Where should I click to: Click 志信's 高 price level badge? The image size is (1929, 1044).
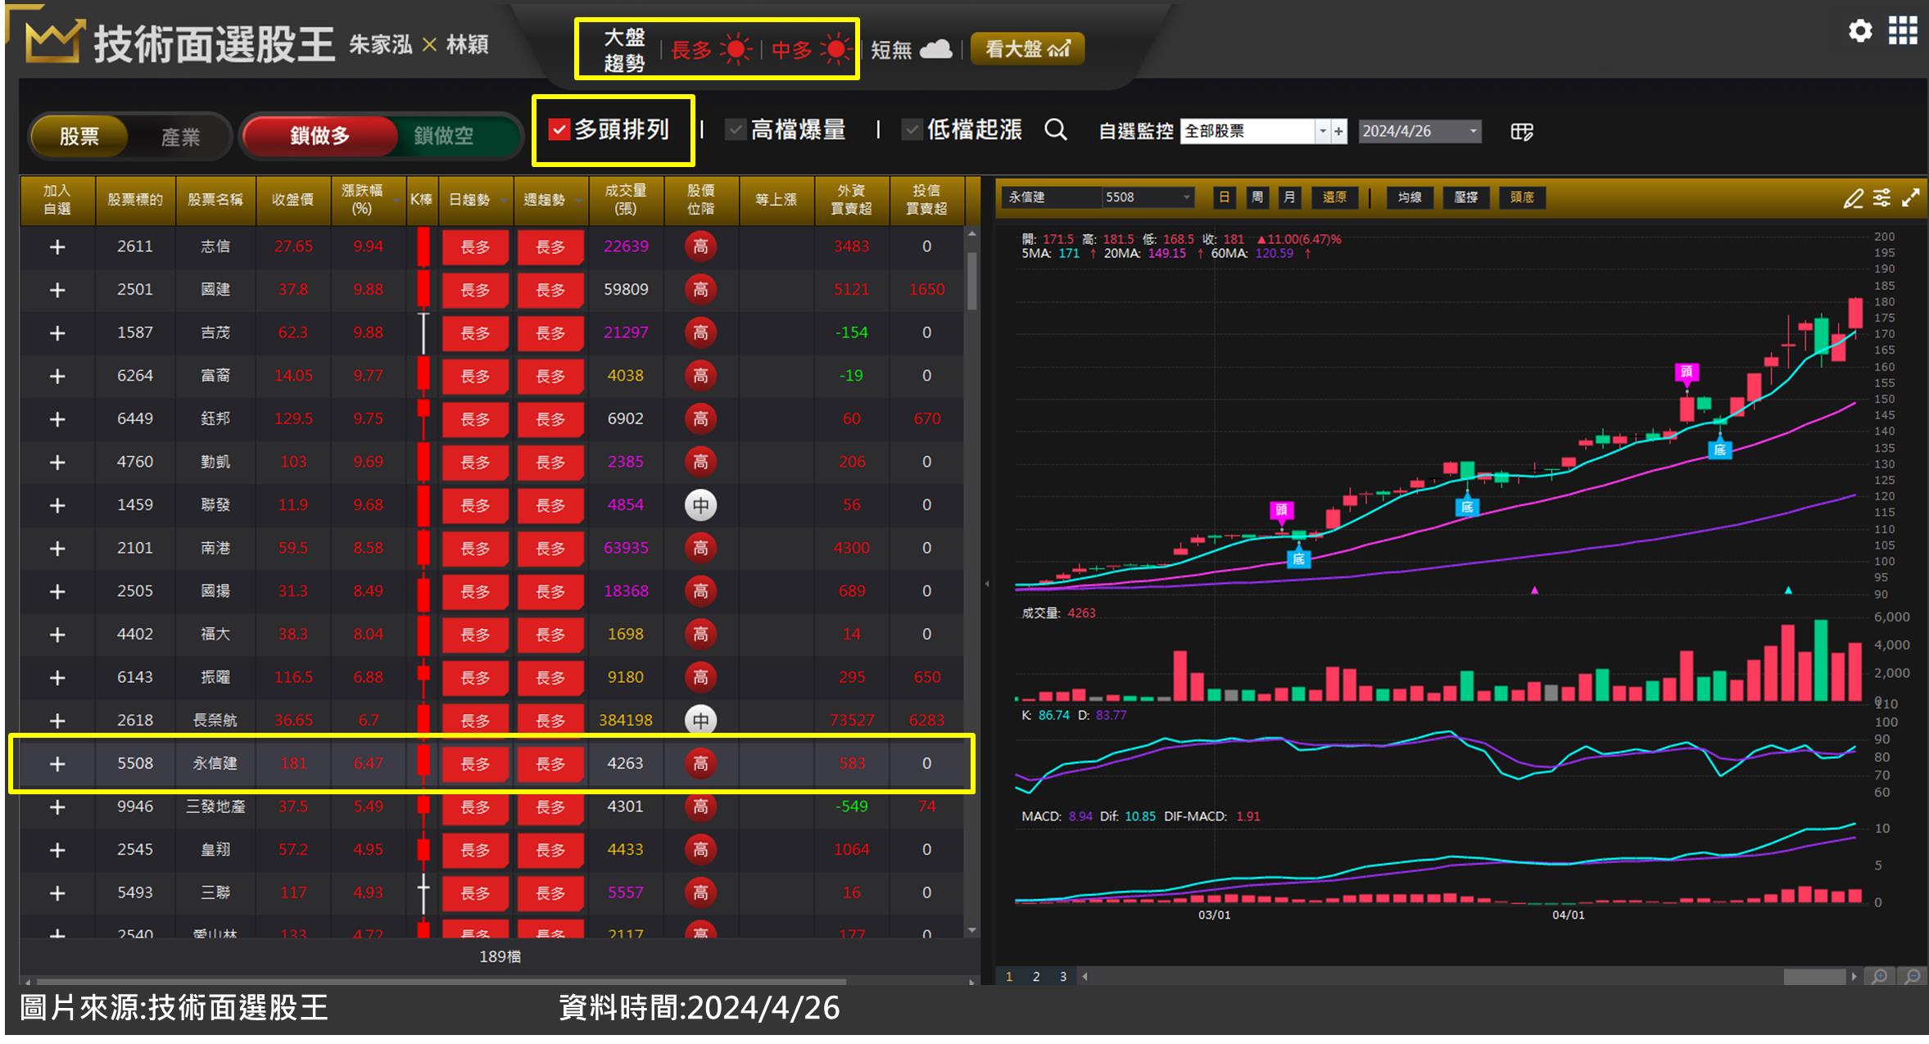click(700, 246)
